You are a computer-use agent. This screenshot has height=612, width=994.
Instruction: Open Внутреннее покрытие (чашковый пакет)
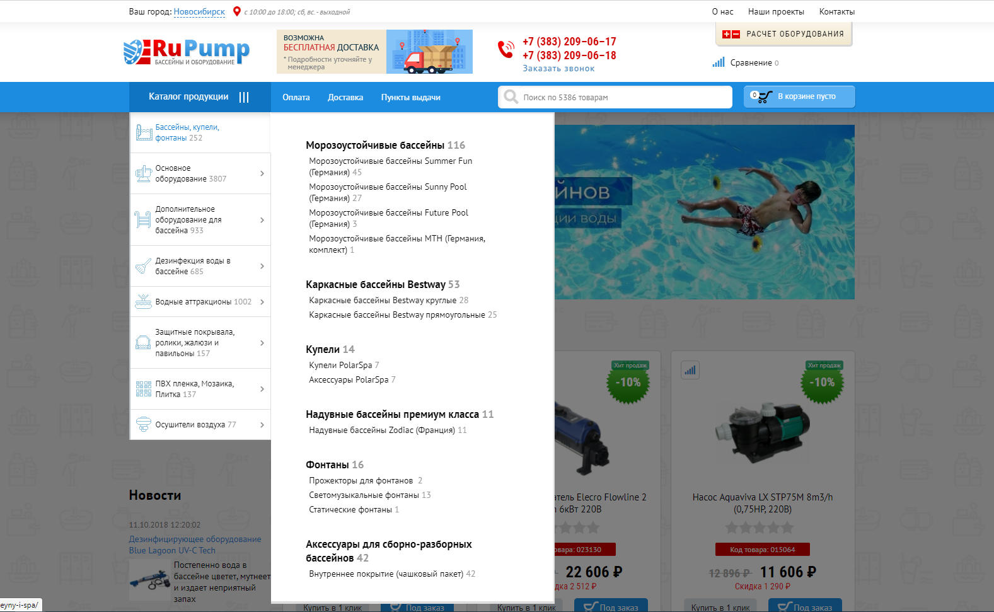386,574
